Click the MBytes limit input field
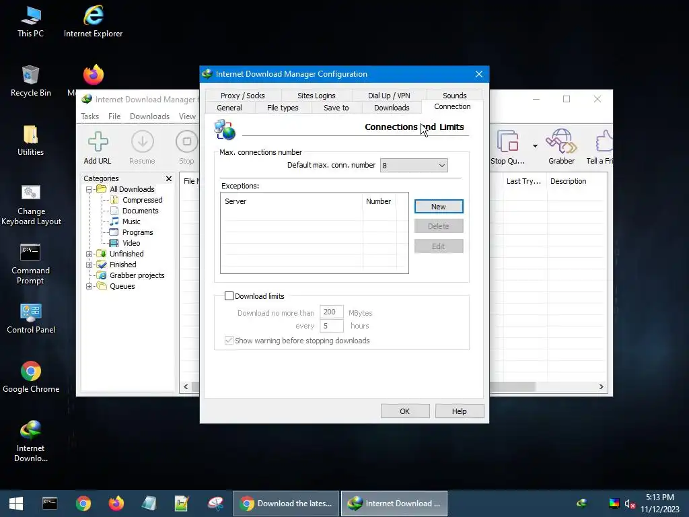 point(331,312)
